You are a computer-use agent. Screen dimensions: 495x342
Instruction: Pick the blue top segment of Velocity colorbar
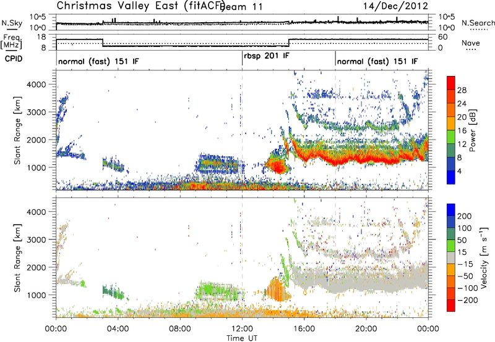[451, 210]
